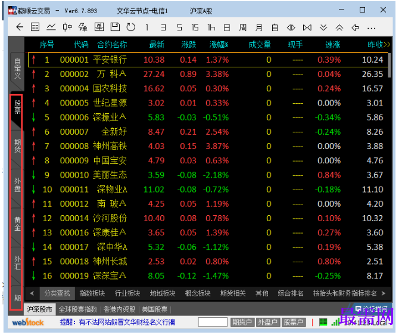Click the 昨收>> column header
The height and width of the screenshot is (335, 405).
[379, 45]
